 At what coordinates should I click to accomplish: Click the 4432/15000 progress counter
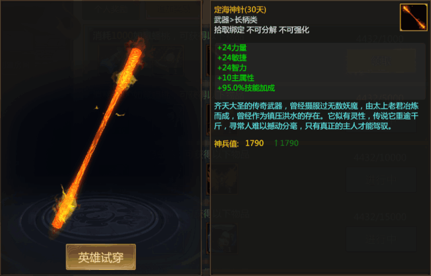pyautogui.click(x=380, y=217)
